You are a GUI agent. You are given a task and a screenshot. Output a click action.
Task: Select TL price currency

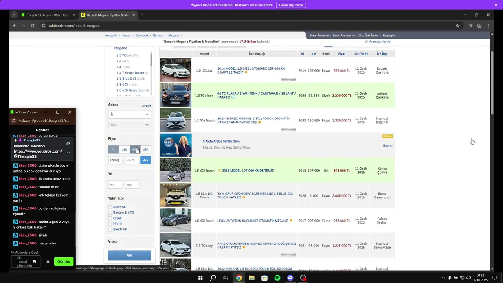pos(114,149)
